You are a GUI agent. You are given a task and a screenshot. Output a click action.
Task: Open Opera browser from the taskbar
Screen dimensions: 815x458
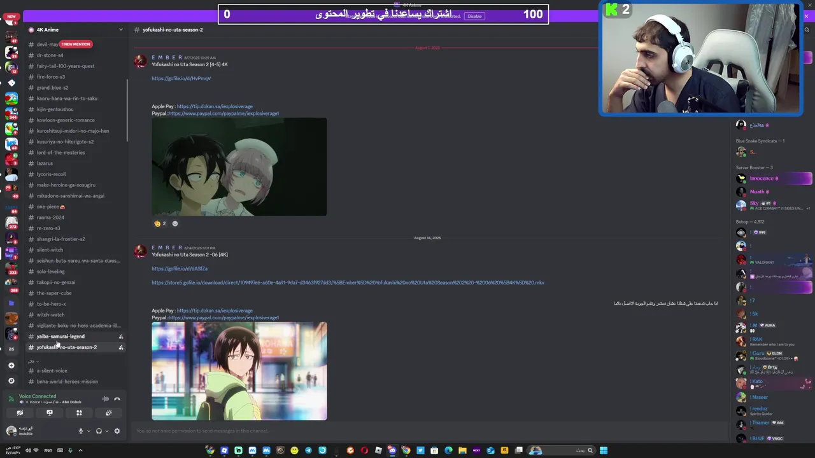pyautogui.click(x=364, y=450)
